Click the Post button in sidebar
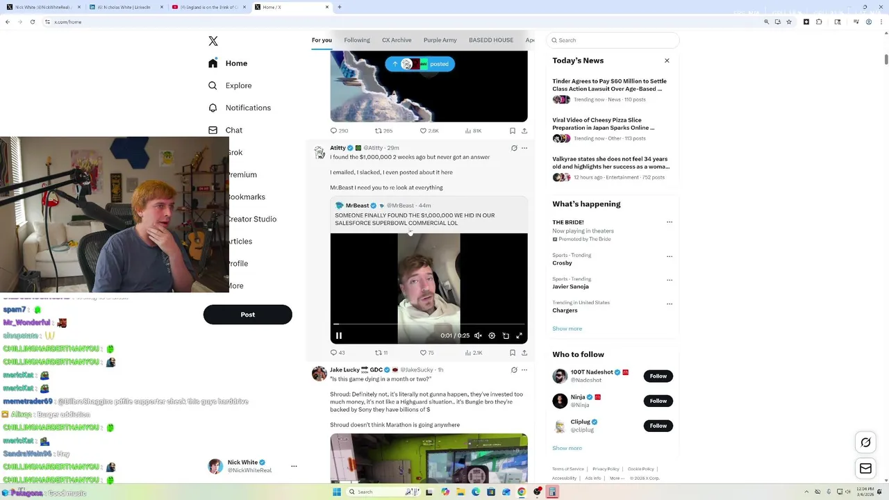This screenshot has height=500, width=889. point(248,315)
